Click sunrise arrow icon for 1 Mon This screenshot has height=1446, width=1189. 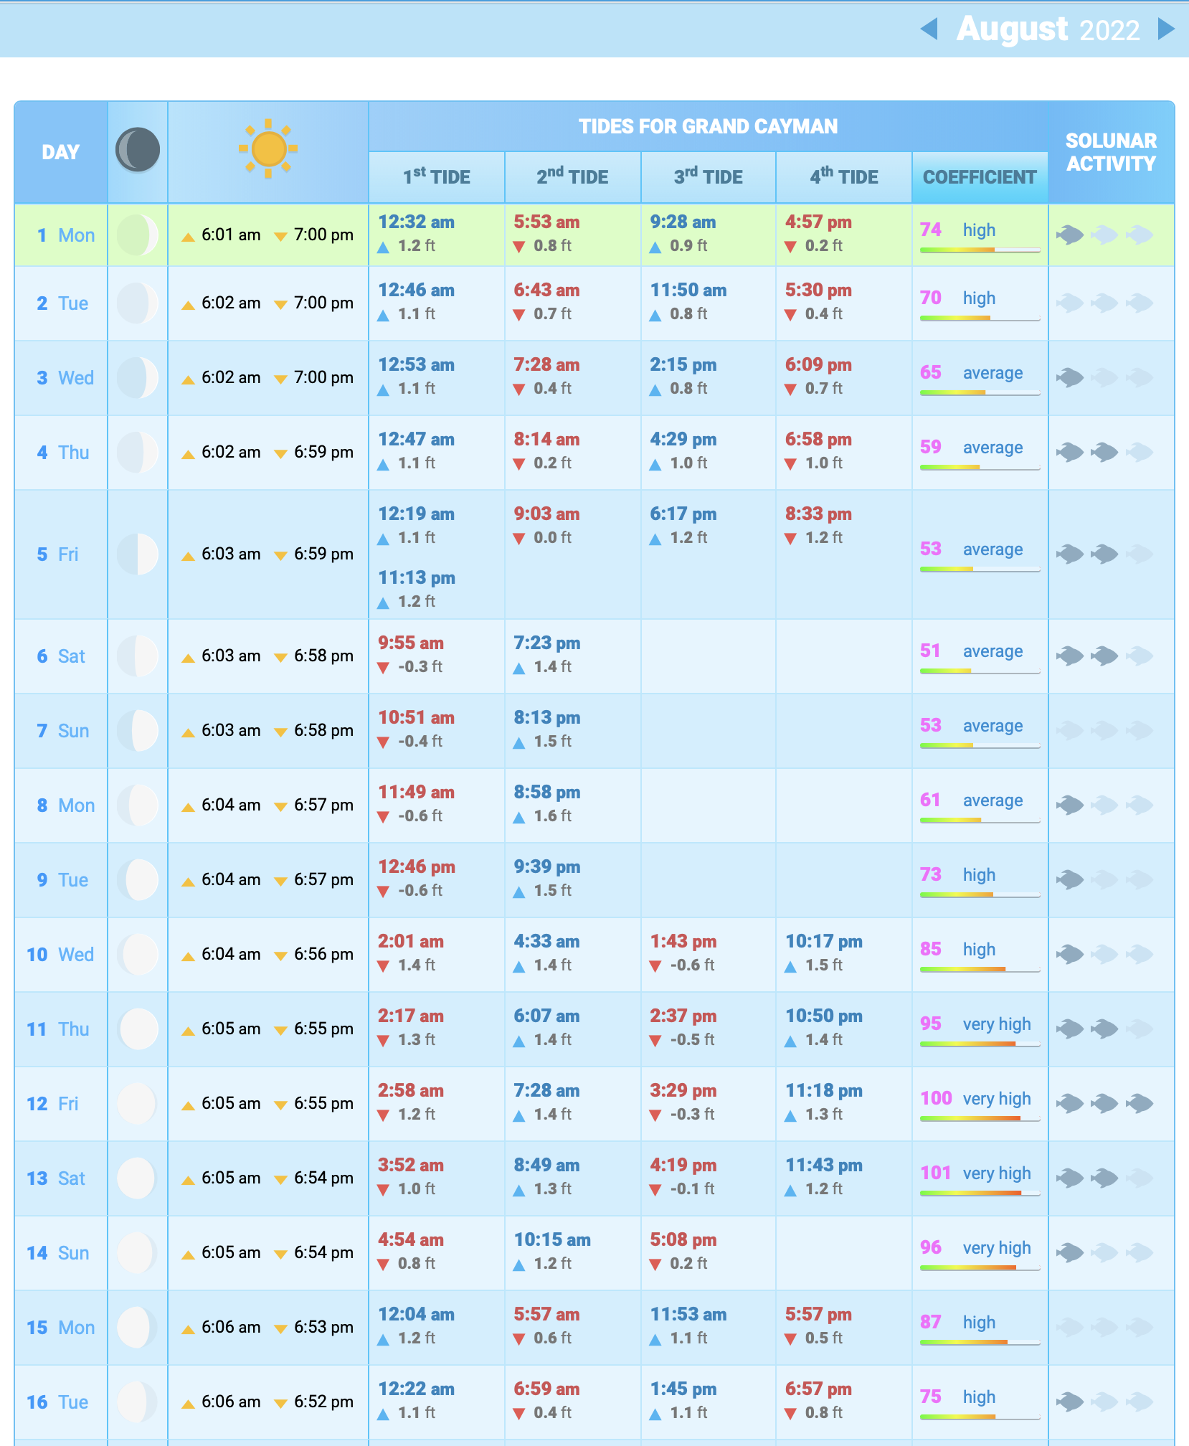[x=188, y=237]
